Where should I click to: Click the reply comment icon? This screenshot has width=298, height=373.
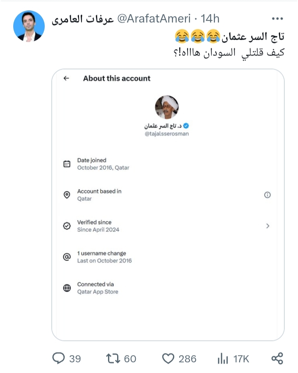(58, 358)
